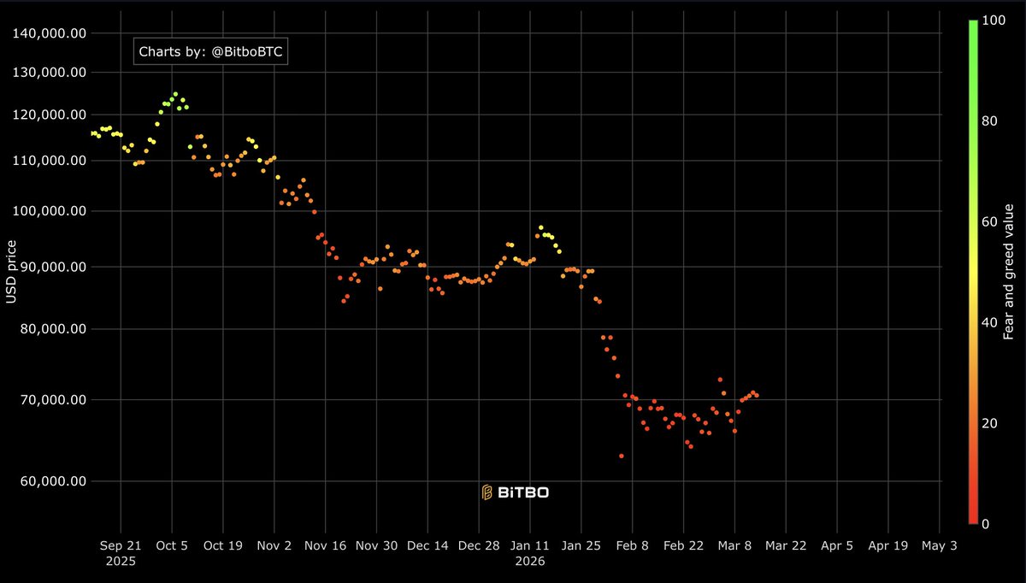
Task: Click the 80,000.00 y-axis label
Action: click(x=55, y=329)
